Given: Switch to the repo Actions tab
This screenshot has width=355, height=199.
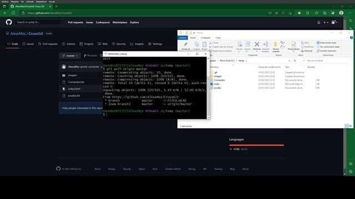Looking at the screenshot, I should coord(69,44).
